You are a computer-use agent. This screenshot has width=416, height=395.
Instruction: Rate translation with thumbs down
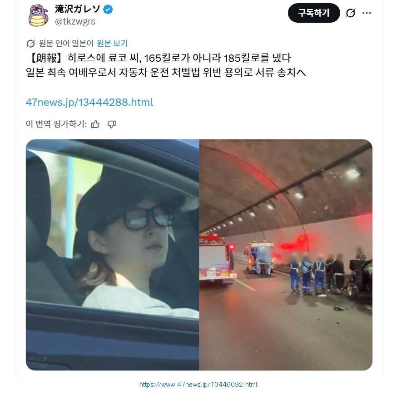point(112,124)
